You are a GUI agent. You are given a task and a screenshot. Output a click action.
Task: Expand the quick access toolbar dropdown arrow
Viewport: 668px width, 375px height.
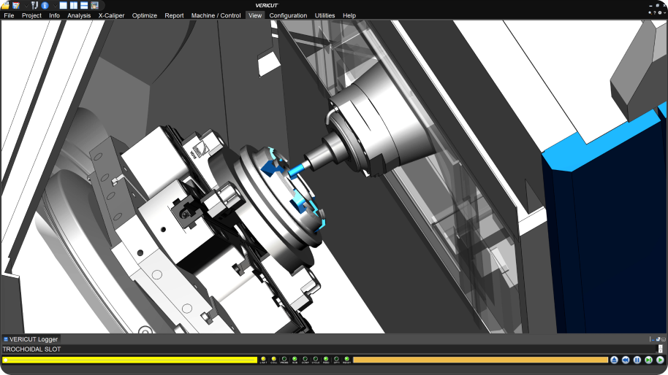click(25, 6)
